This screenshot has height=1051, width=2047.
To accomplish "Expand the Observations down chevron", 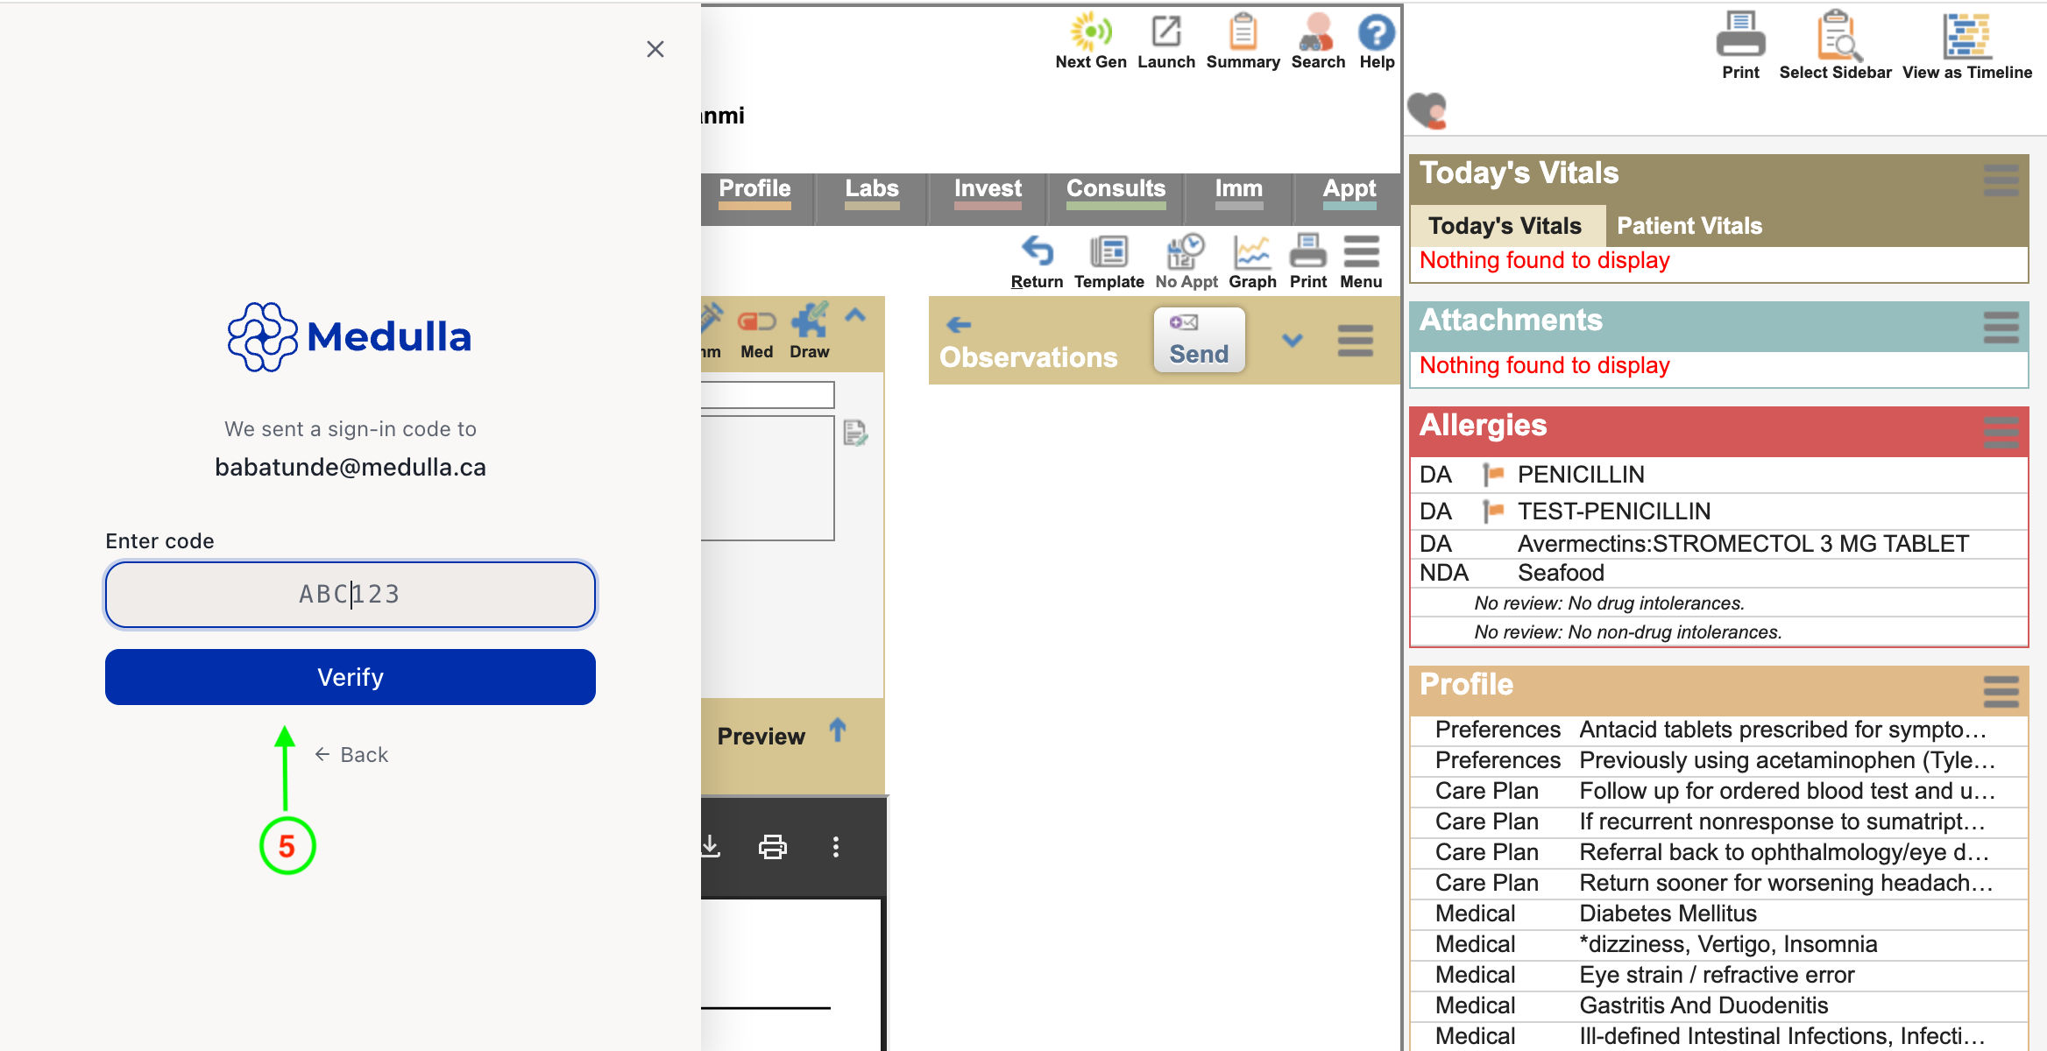I will tap(1293, 340).
